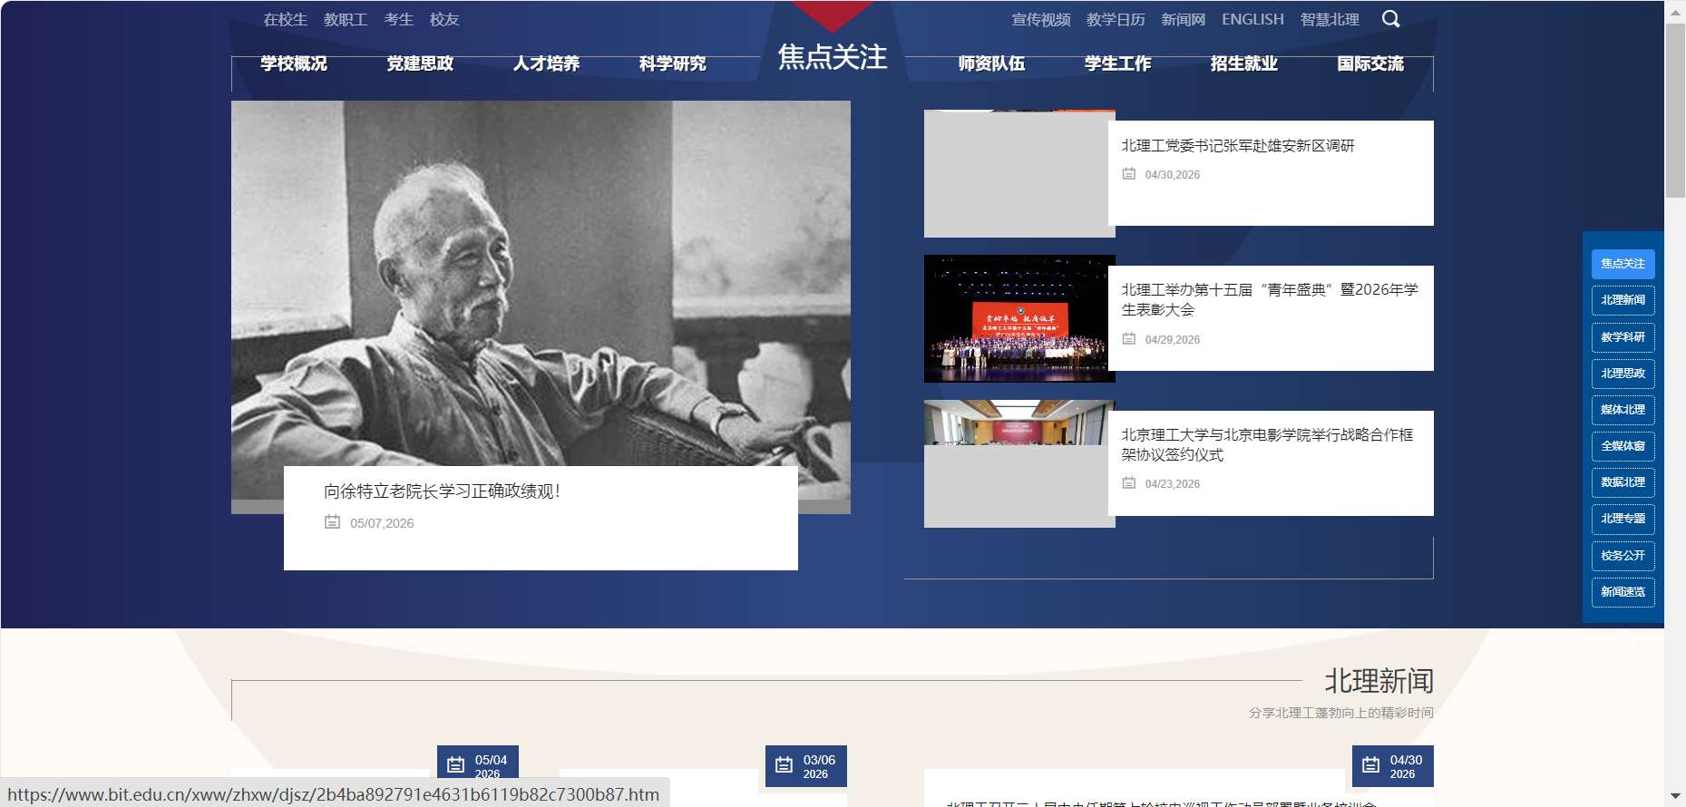Image resolution: width=1686 pixels, height=807 pixels.
Task: Open article 北京理工大学与北京电影学院 signing
Action: click(1267, 444)
